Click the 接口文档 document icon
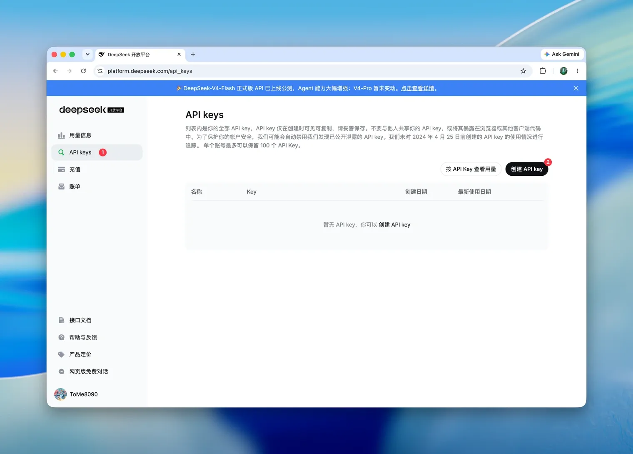 61,320
